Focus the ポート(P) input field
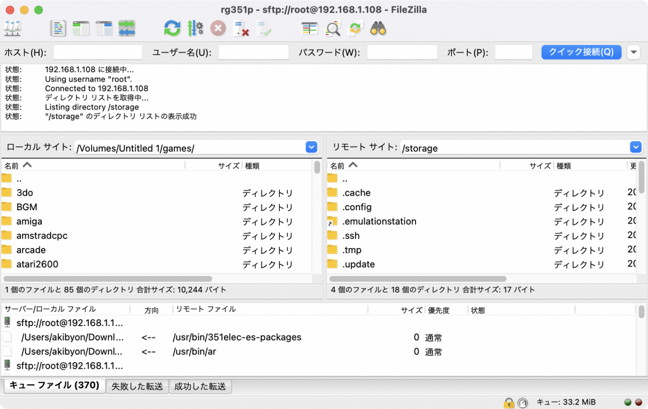The width and height of the screenshot is (648, 409). click(514, 53)
